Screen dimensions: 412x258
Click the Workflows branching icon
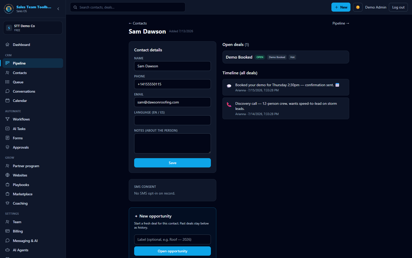7,119
